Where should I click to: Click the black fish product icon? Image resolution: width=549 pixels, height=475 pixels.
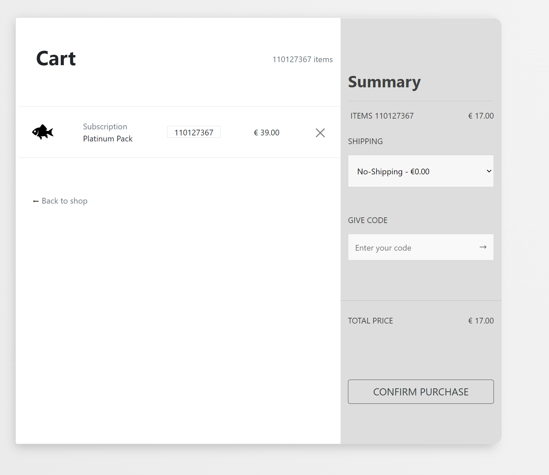[x=43, y=132]
